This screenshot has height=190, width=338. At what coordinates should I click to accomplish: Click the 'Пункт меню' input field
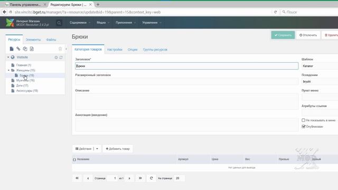[x=320, y=97]
